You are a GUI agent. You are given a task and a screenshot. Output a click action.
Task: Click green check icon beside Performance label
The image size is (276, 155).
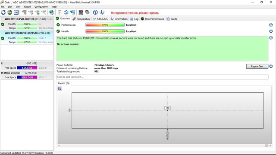58,25
